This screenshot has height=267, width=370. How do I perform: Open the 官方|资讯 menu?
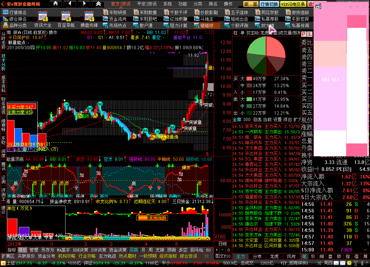121,4
